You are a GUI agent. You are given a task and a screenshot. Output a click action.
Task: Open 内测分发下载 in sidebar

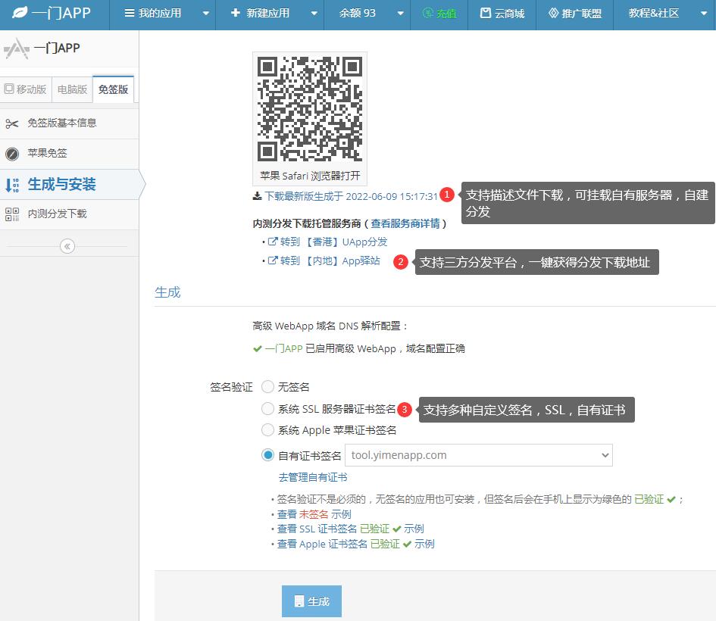tap(70, 214)
